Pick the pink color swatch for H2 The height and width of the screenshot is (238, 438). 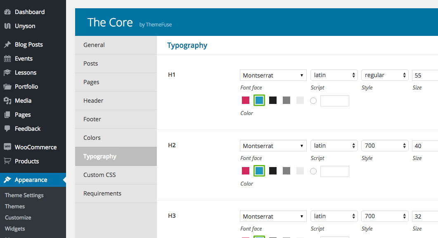[246, 171]
